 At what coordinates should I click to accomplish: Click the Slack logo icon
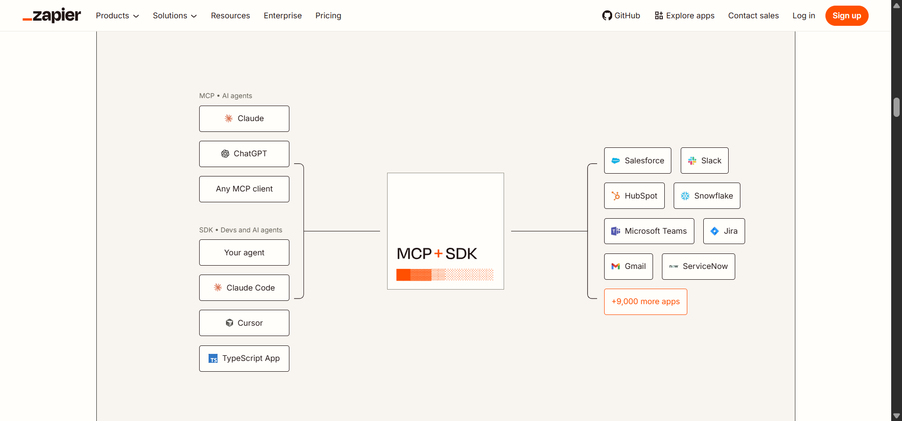[x=692, y=161]
